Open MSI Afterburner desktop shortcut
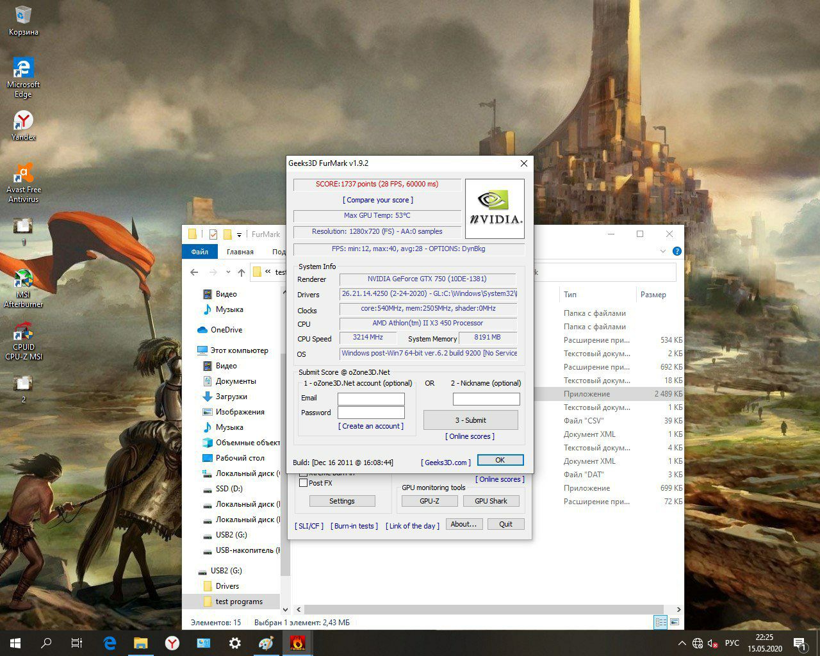Screen dimensions: 820x656 23,288
